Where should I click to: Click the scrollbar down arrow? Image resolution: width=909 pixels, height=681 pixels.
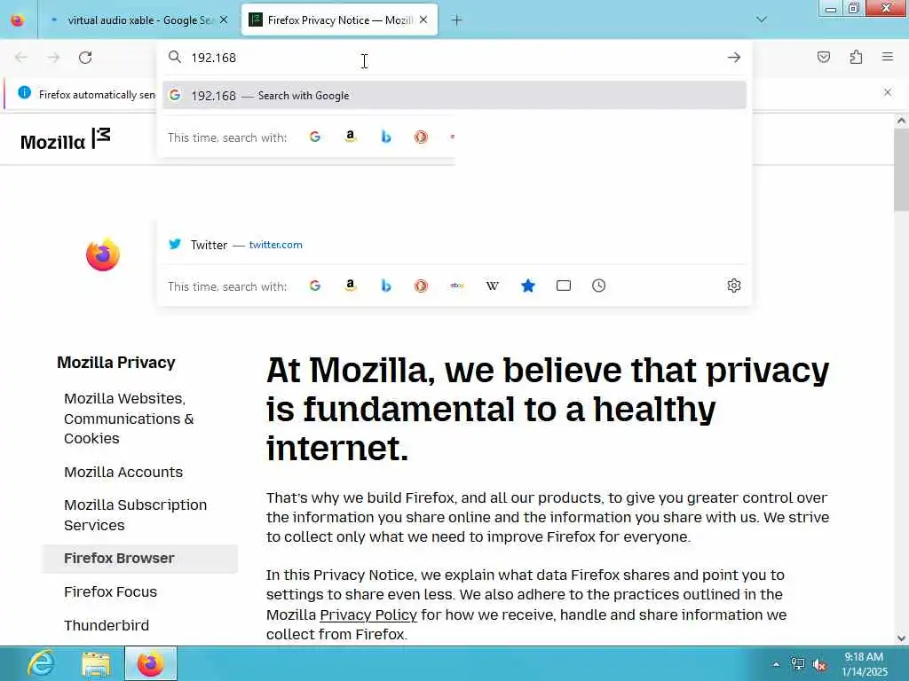901,638
